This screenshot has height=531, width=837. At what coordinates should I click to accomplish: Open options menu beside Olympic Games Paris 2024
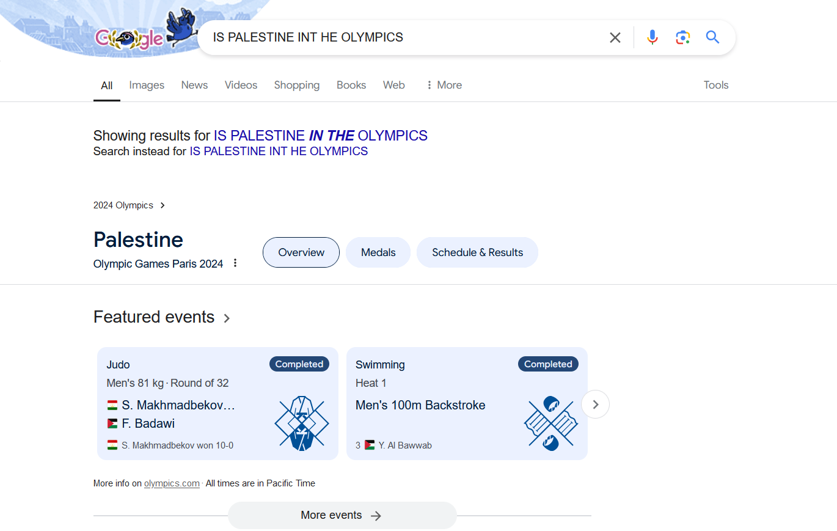[x=235, y=263]
